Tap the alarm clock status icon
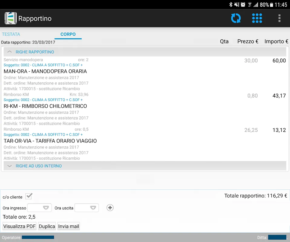Screen dimensions: 290x242 [243, 5]
